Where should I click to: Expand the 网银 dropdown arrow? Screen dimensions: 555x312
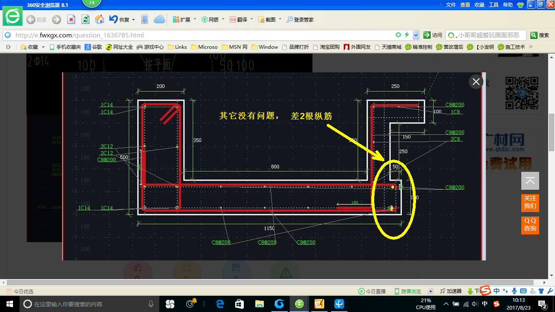click(x=223, y=19)
